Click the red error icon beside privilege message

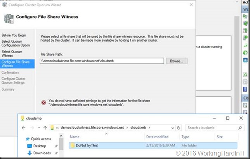pos(44,102)
